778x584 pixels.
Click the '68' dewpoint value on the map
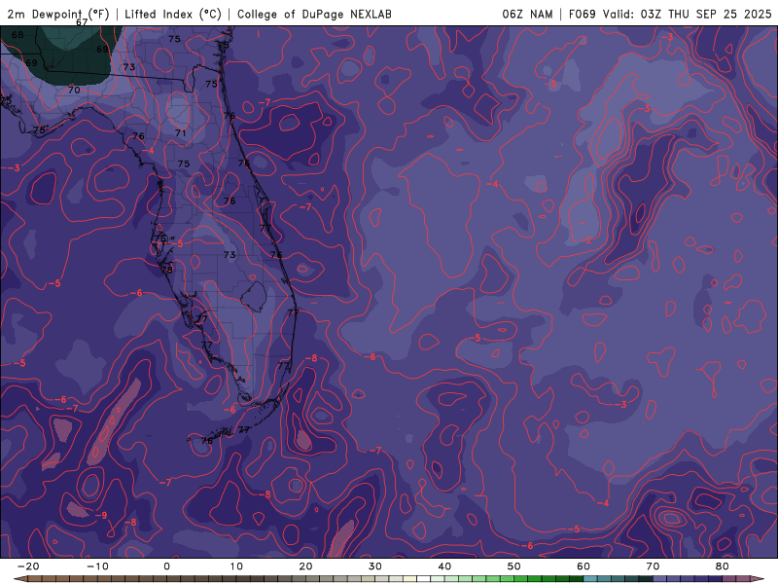[x=18, y=35]
